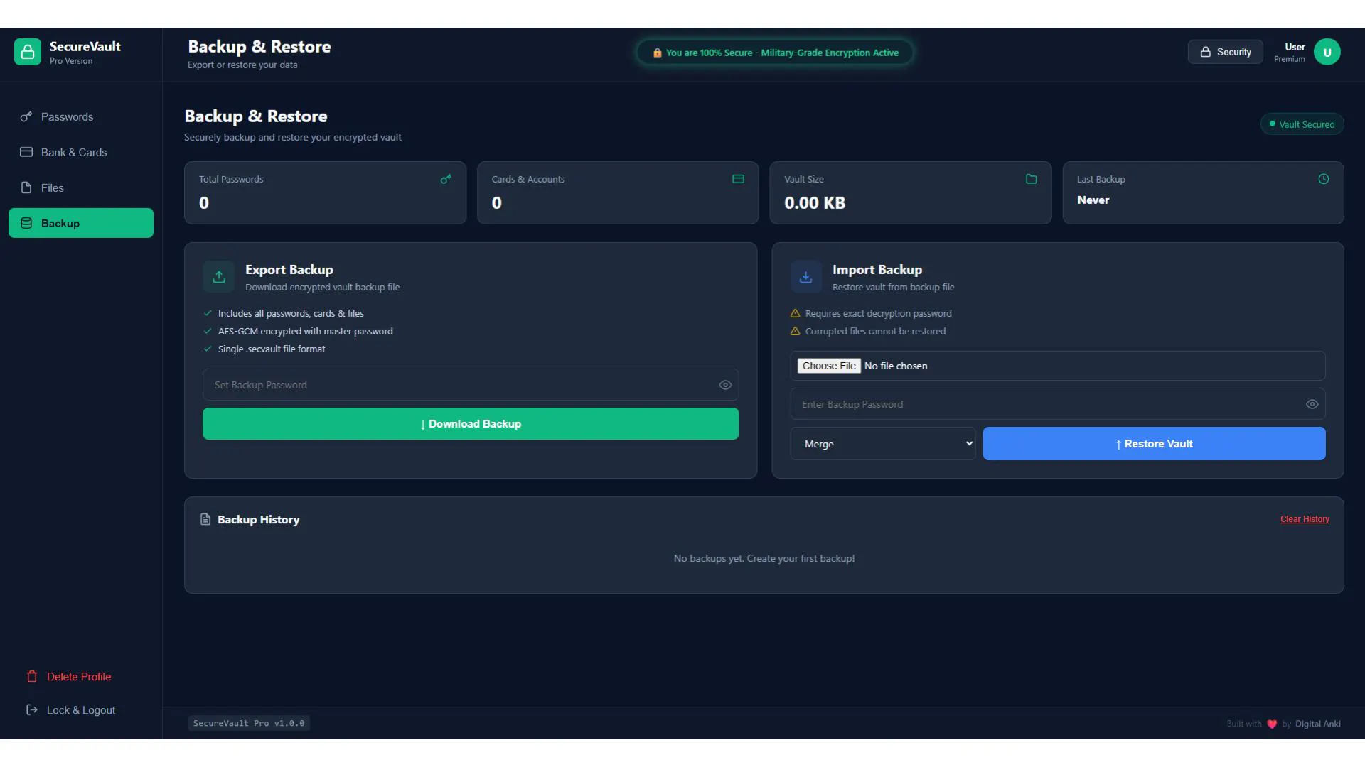Click the key icon beside Passwords

[x=26, y=116]
